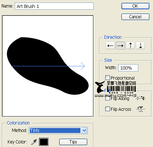This screenshot has width=153, height=147.
Task: Select the right arrow direction button
Action: coord(120,46)
